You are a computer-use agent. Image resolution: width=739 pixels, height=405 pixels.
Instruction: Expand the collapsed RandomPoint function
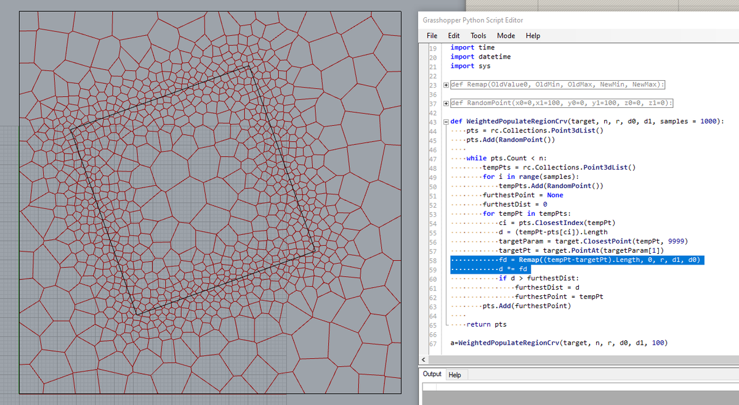click(x=445, y=103)
